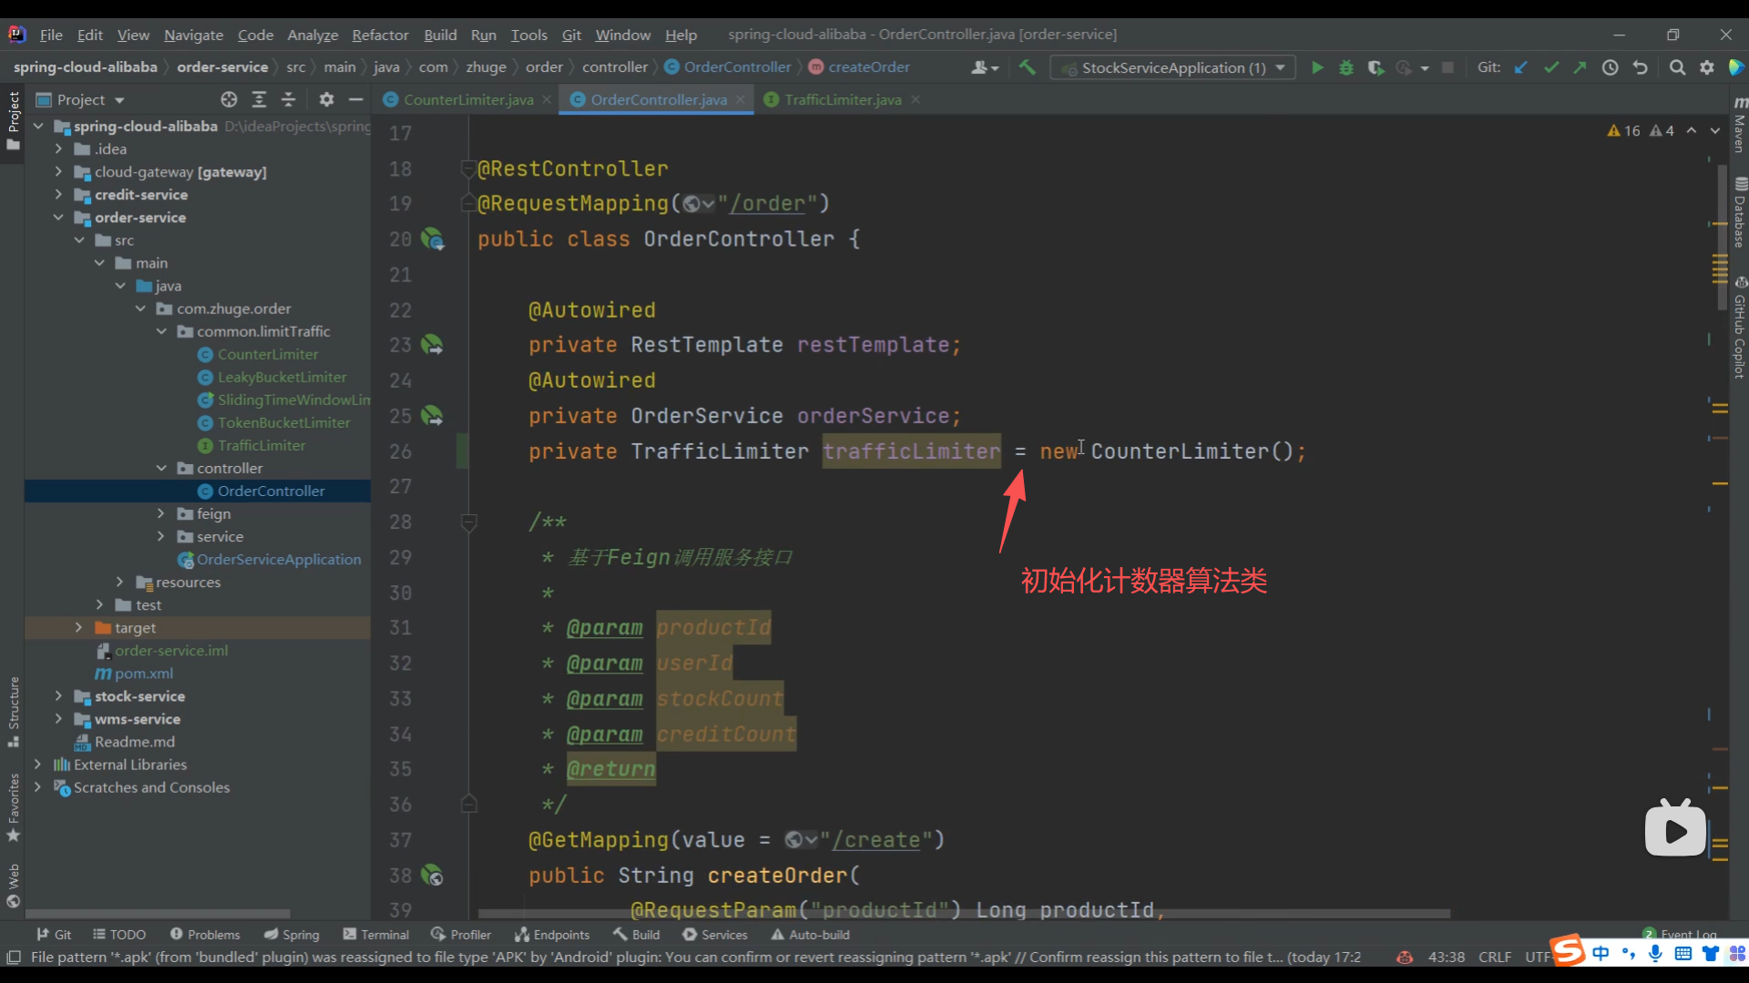
Task: Show Git history clock icon
Action: (1610, 67)
